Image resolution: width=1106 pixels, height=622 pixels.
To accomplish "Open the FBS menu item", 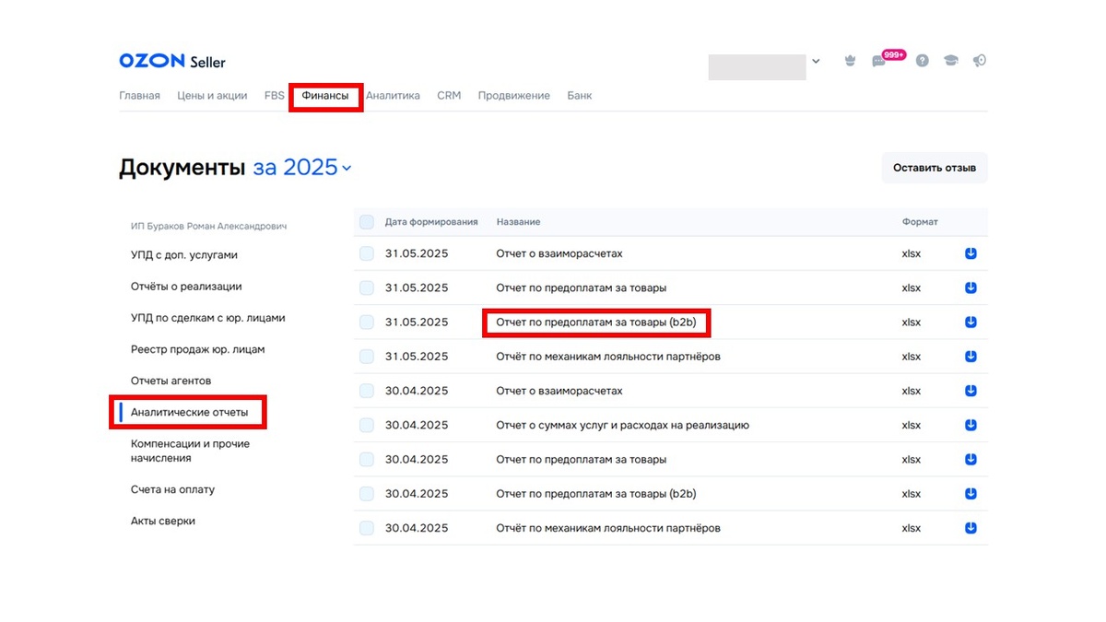I will pos(275,96).
